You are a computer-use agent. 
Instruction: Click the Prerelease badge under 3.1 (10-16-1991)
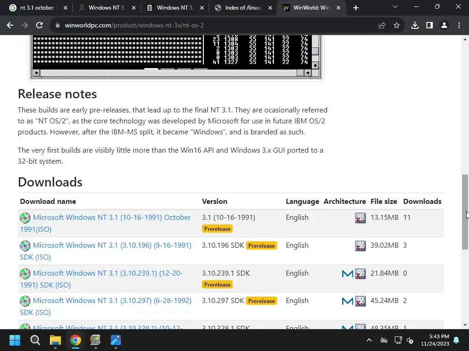(x=217, y=229)
